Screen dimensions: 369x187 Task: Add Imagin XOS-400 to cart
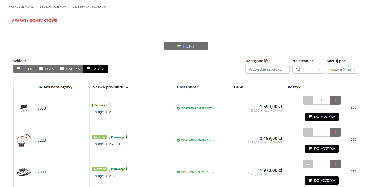pyautogui.click(x=322, y=148)
